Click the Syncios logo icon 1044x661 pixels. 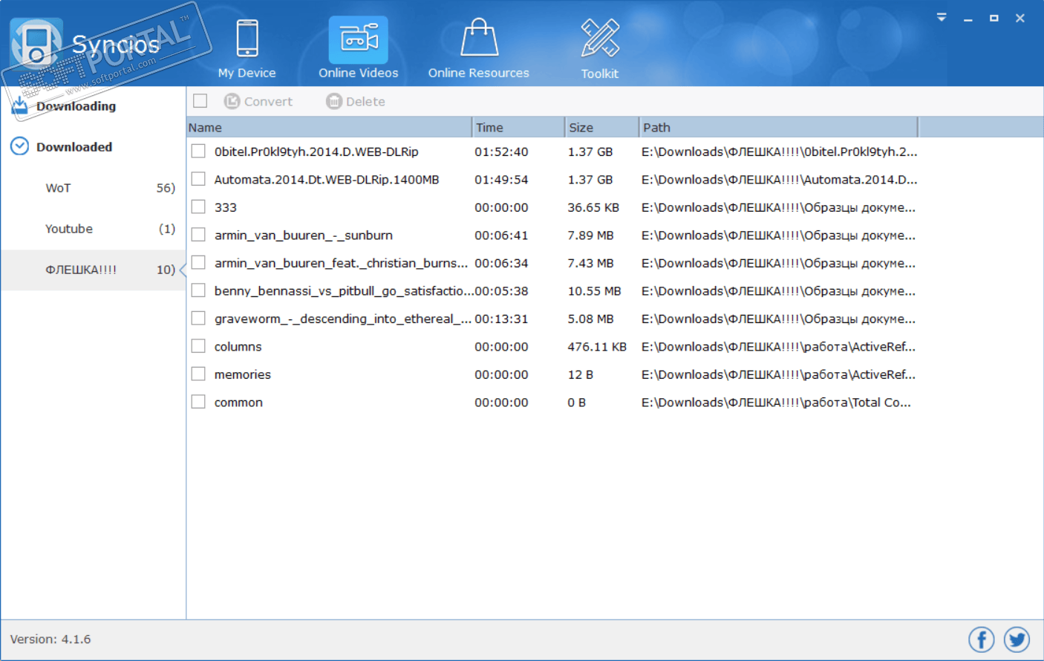[x=36, y=43]
